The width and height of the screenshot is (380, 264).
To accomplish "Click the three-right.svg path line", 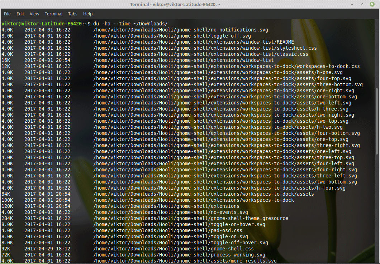I will (226, 145).
